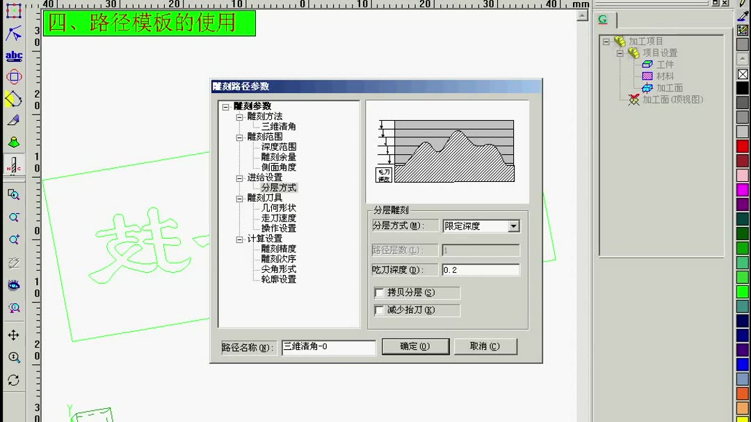Click the eye view icon in the toolbar
Viewport: 751px width, 422px height.
point(13,285)
